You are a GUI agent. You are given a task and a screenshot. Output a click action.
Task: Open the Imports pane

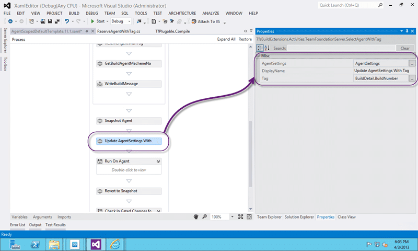(64, 217)
